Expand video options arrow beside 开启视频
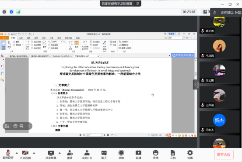Image resolution: width=242 pixels, height=162 pixels. 34,153
